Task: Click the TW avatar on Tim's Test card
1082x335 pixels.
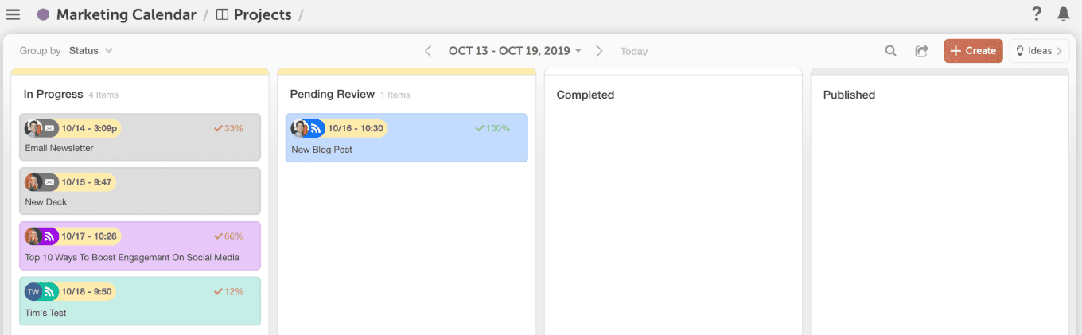Action: [33, 292]
